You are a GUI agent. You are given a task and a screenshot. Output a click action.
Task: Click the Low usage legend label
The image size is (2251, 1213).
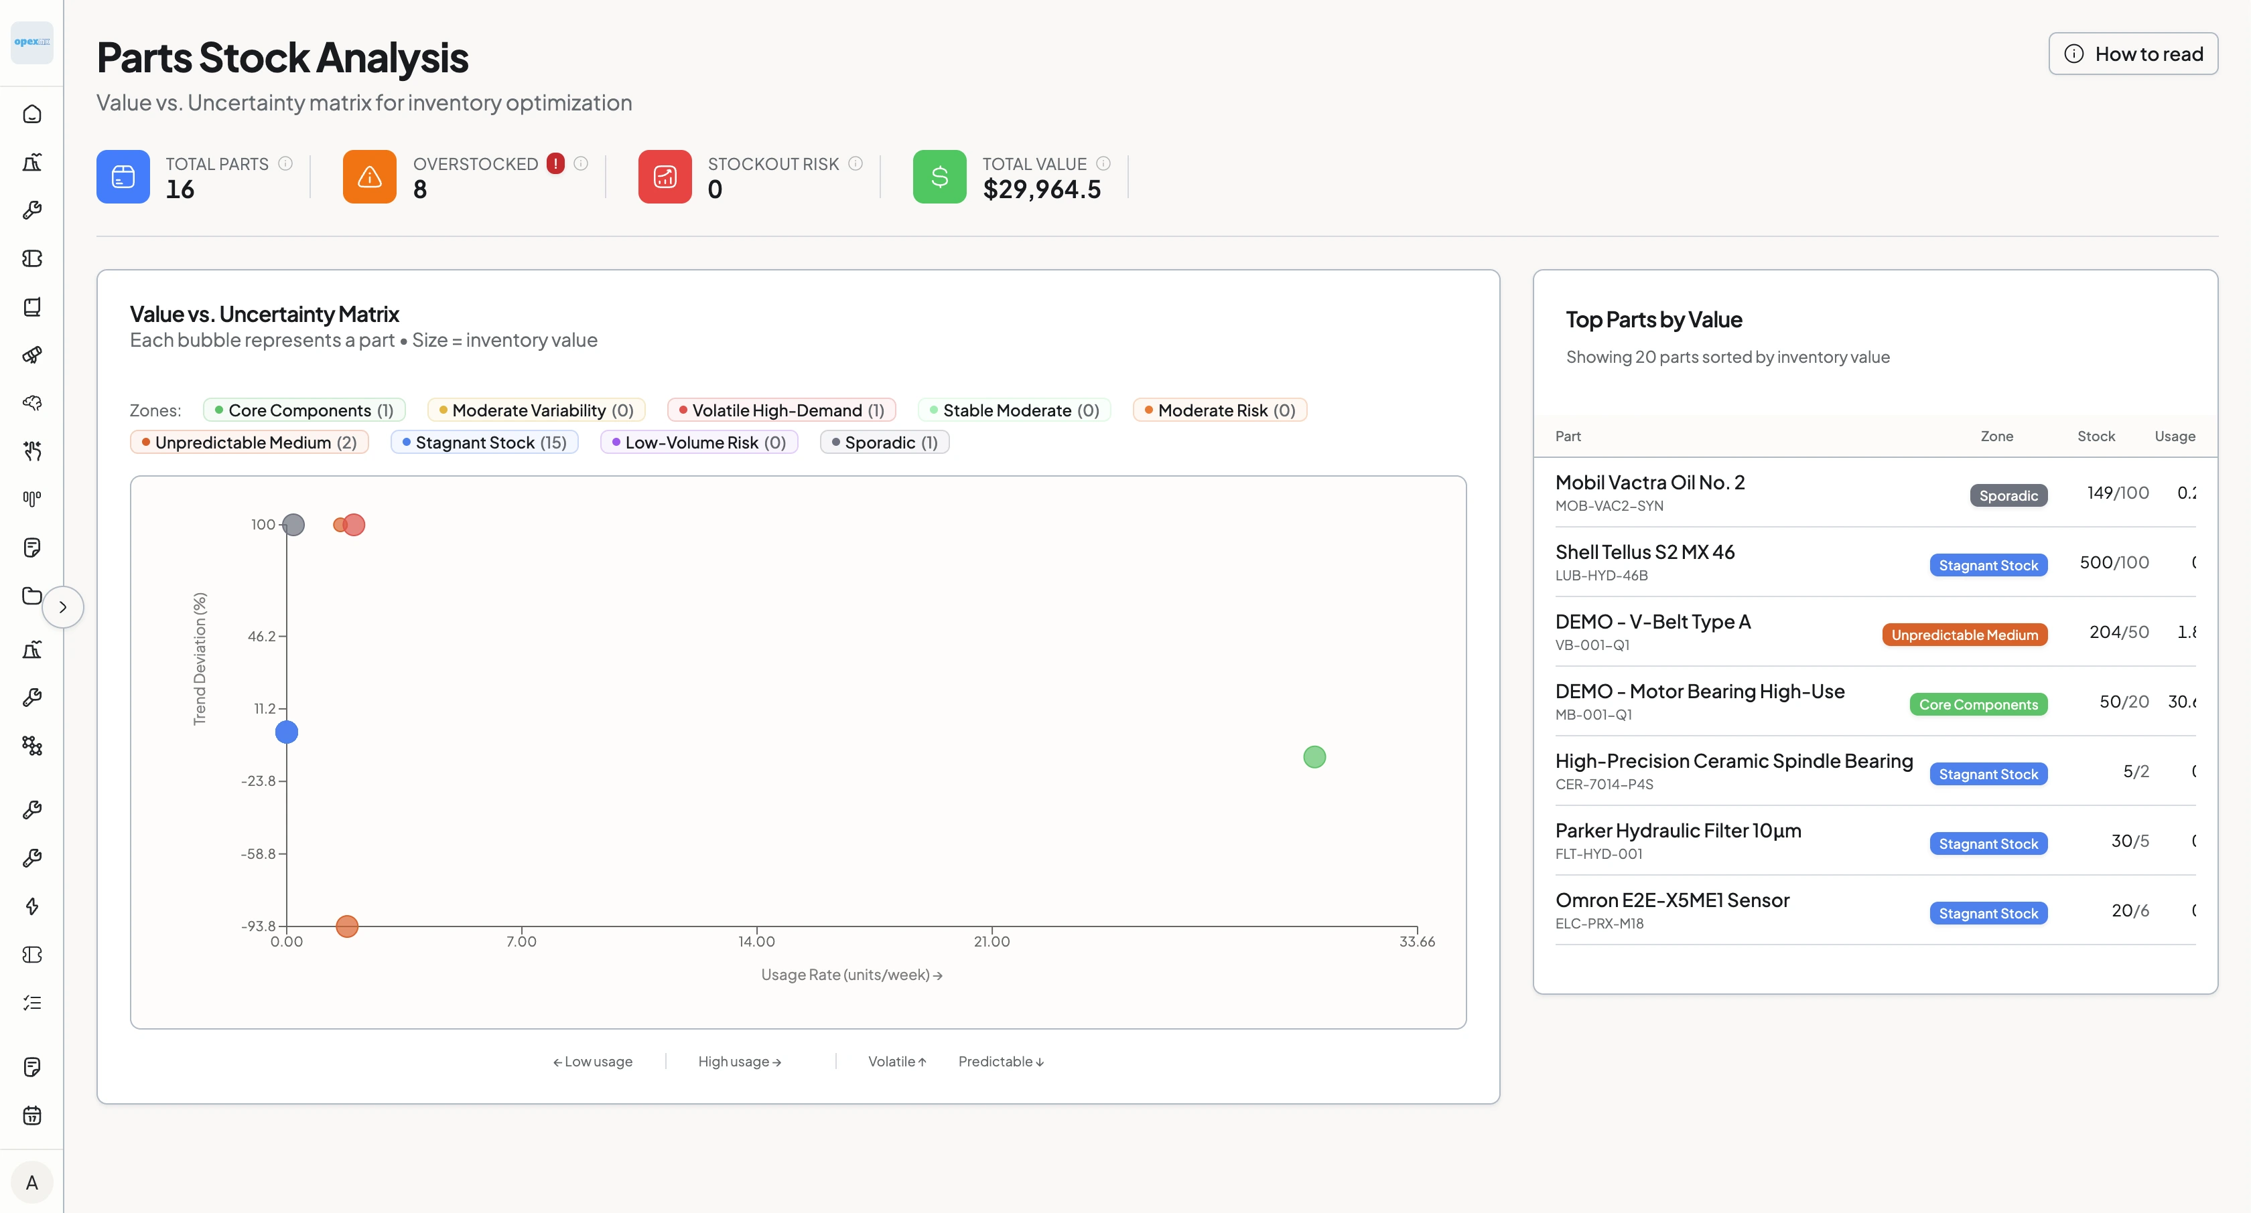(x=592, y=1061)
